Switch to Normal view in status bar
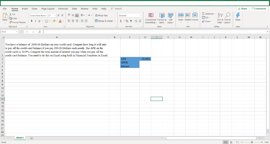270x144 pixels. 225,142
